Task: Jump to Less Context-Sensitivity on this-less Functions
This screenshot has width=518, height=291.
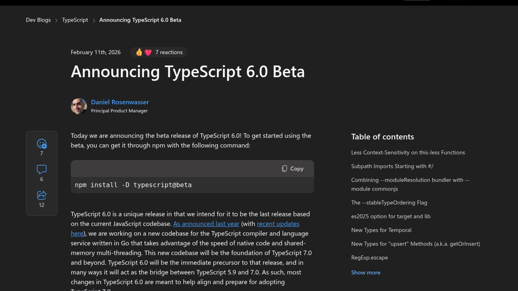Action: pyautogui.click(x=408, y=153)
